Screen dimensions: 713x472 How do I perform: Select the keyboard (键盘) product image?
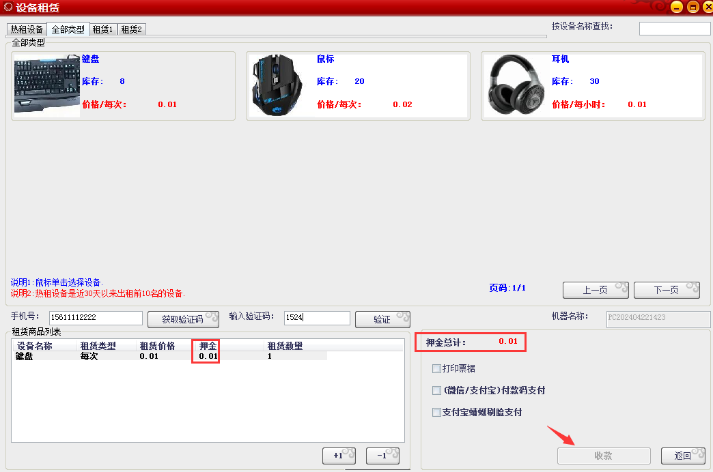pyautogui.click(x=46, y=85)
